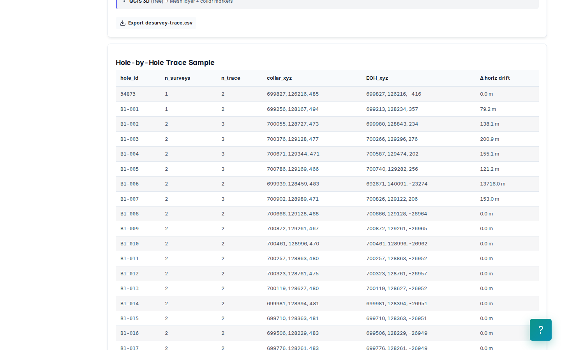The height and width of the screenshot is (350, 561).
Task: Click EOH value 700323, 128761, -26957
Action: point(397,274)
